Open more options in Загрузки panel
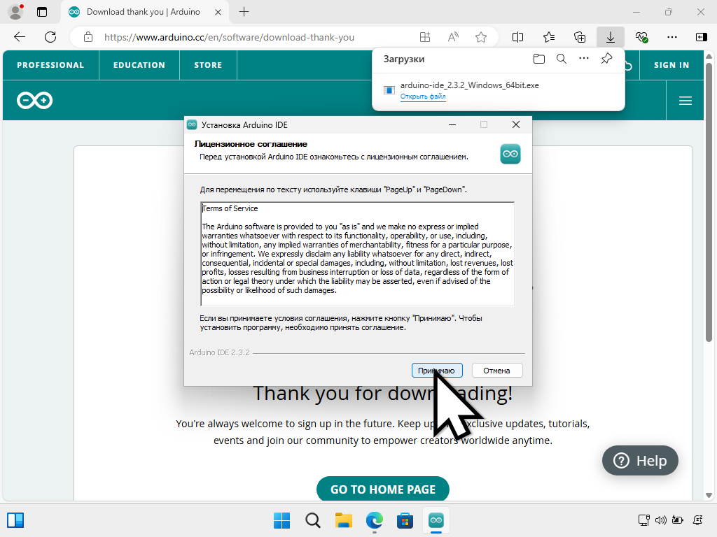The width and height of the screenshot is (717, 537). [x=584, y=59]
